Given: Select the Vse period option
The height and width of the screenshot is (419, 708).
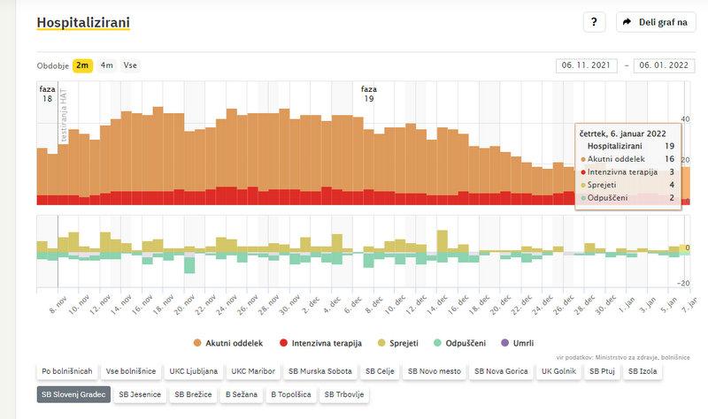Looking at the screenshot, I should point(130,65).
